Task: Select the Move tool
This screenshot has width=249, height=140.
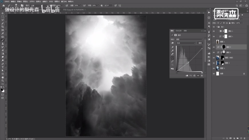Action: pyautogui.click(x=3, y=13)
